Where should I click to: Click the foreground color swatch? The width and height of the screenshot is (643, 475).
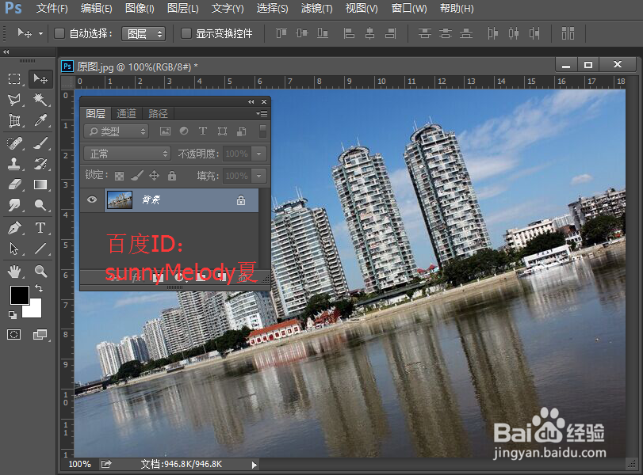tap(19, 294)
